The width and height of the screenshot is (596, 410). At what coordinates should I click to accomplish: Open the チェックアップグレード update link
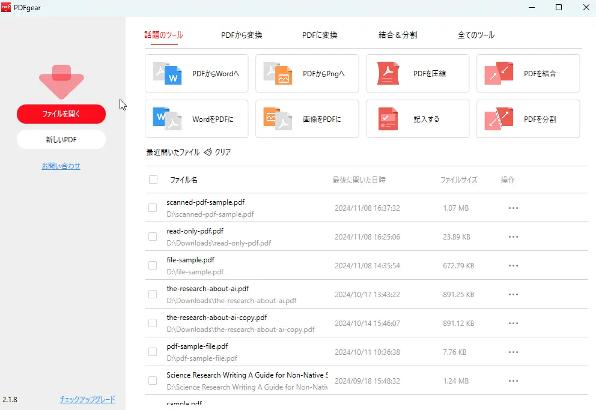87,399
